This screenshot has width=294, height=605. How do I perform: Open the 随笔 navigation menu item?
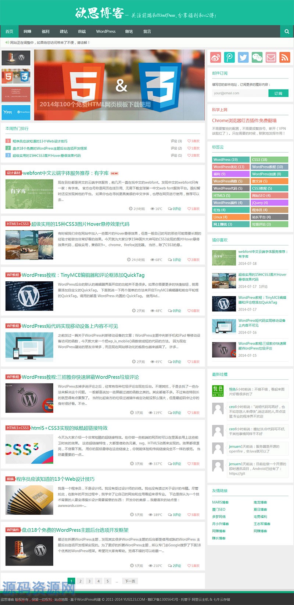[x=129, y=31]
